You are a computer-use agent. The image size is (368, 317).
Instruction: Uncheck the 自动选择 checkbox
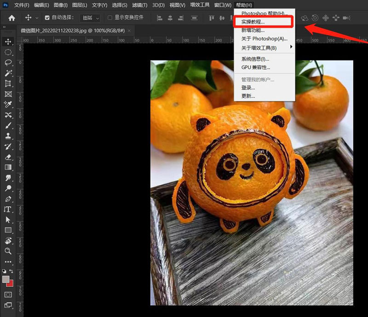coord(47,18)
